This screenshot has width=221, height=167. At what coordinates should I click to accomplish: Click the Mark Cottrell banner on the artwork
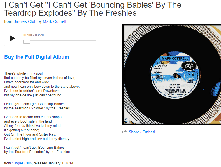pos(175,58)
